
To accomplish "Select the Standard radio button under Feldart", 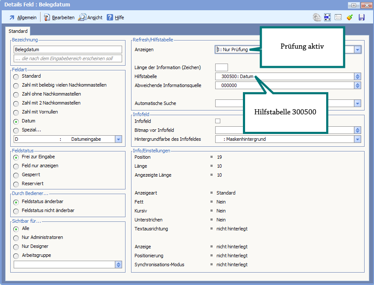I will [16, 76].
